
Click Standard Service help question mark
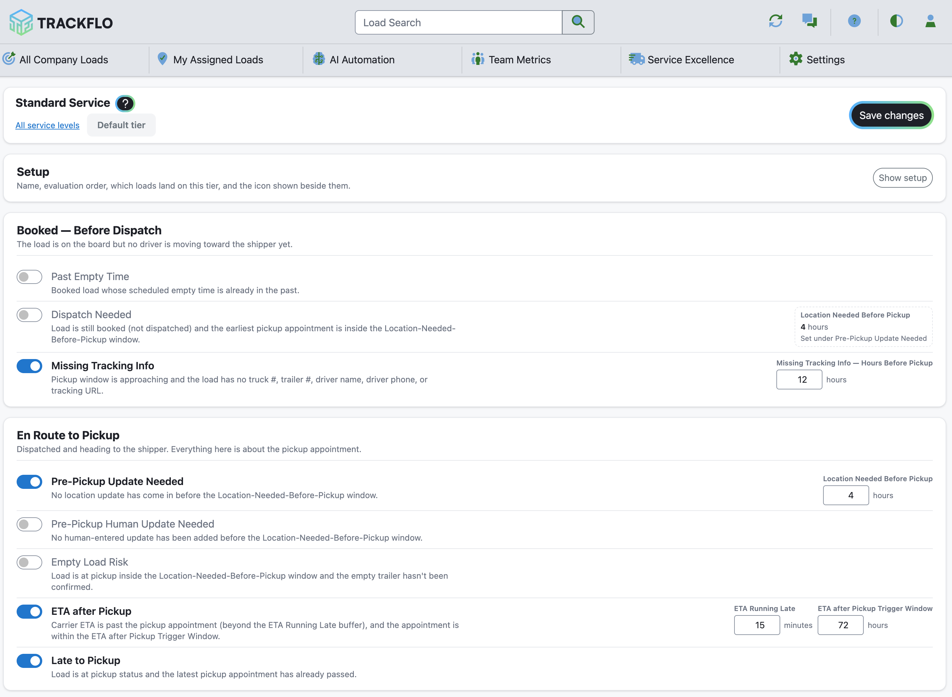(x=125, y=103)
